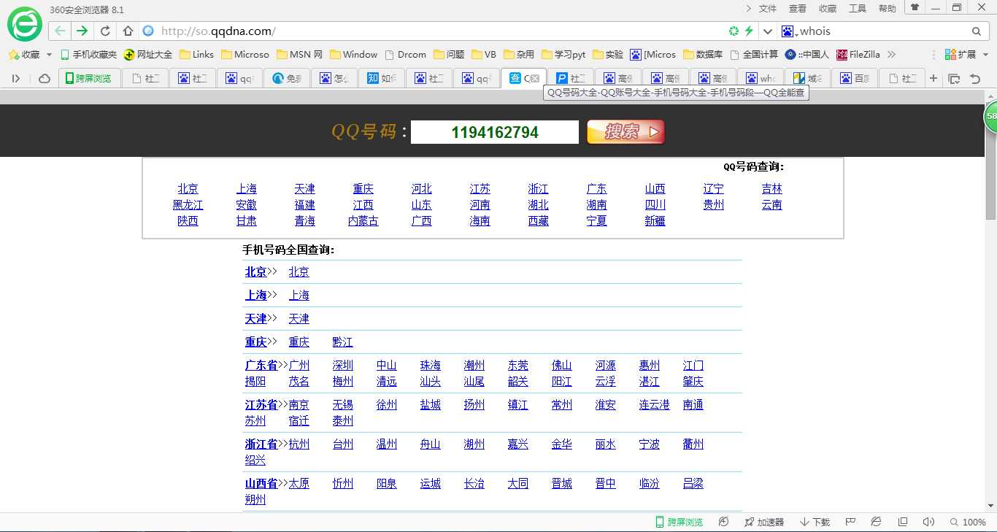Click the QQ number input field
This screenshot has width=997, height=532.
click(495, 132)
